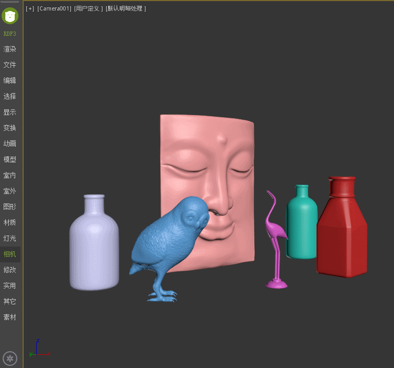The height and width of the screenshot is (368, 394).
Task: Open the 图形 sidebar menu
Action: 10,207
